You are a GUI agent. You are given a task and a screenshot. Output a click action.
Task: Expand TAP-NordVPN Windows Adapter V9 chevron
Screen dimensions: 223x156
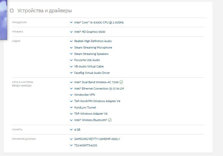(71, 101)
